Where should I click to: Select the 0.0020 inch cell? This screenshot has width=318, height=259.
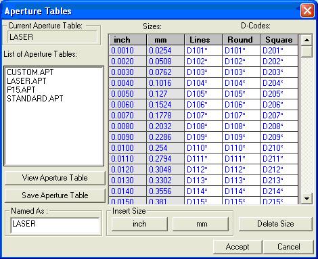(128, 62)
